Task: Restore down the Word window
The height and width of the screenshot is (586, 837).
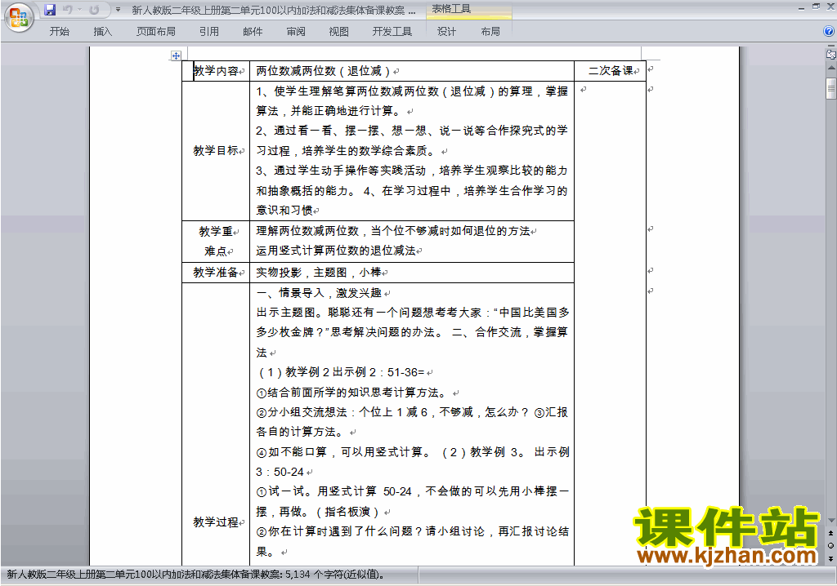Action: (816, 7)
